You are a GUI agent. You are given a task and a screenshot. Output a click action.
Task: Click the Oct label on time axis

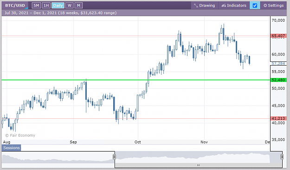(138, 142)
